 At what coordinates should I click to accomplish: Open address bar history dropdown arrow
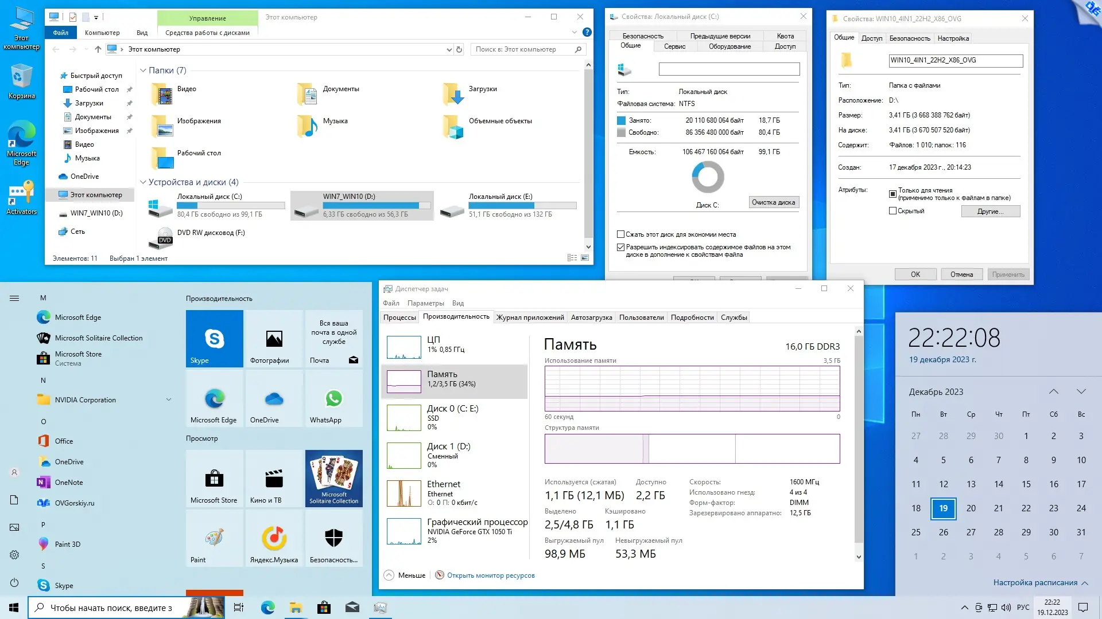point(449,50)
